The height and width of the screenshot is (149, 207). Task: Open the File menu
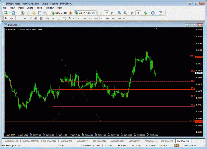(x=5, y=8)
